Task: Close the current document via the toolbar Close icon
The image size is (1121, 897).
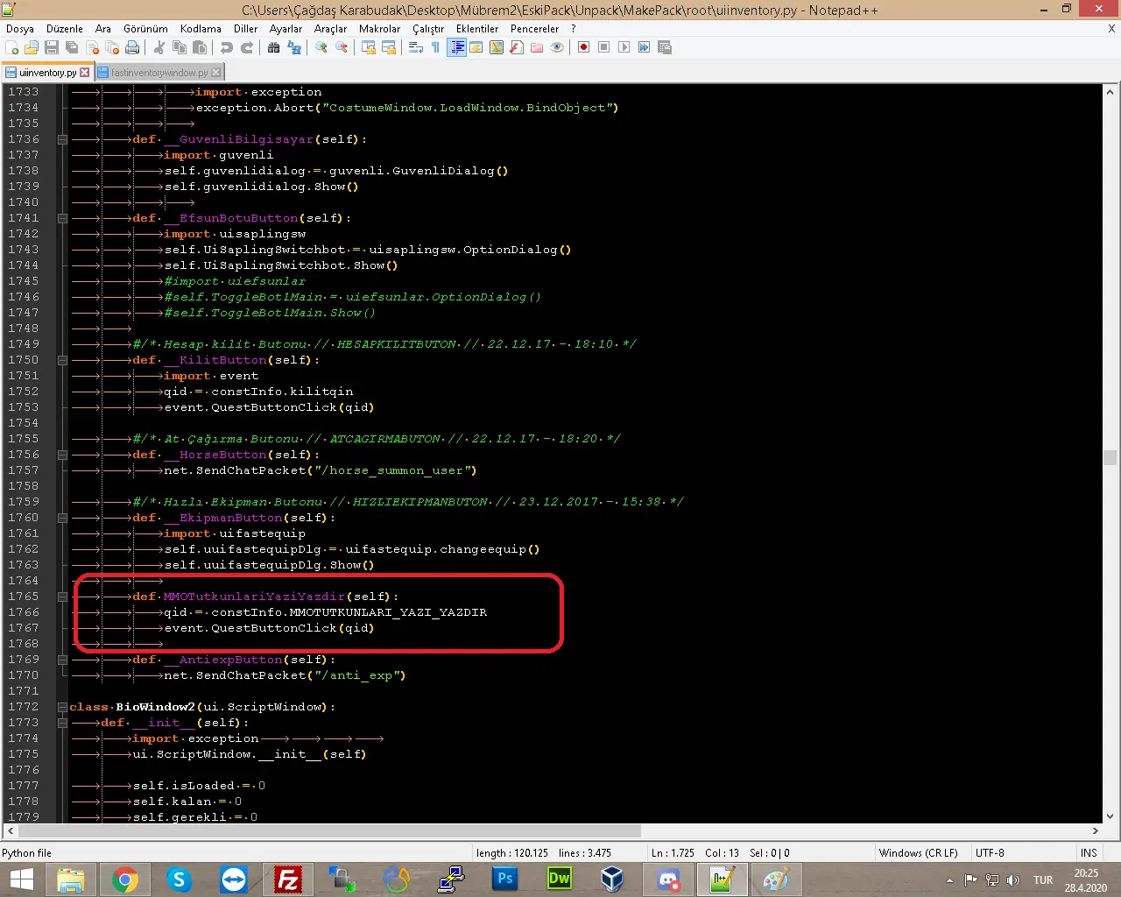Action: (x=92, y=47)
